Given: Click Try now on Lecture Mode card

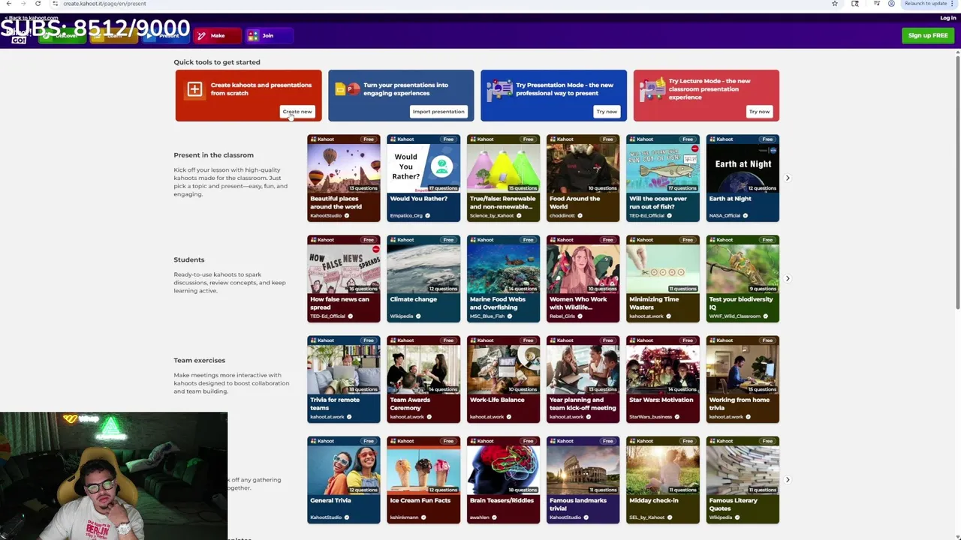Looking at the screenshot, I should pyautogui.click(x=759, y=112).
